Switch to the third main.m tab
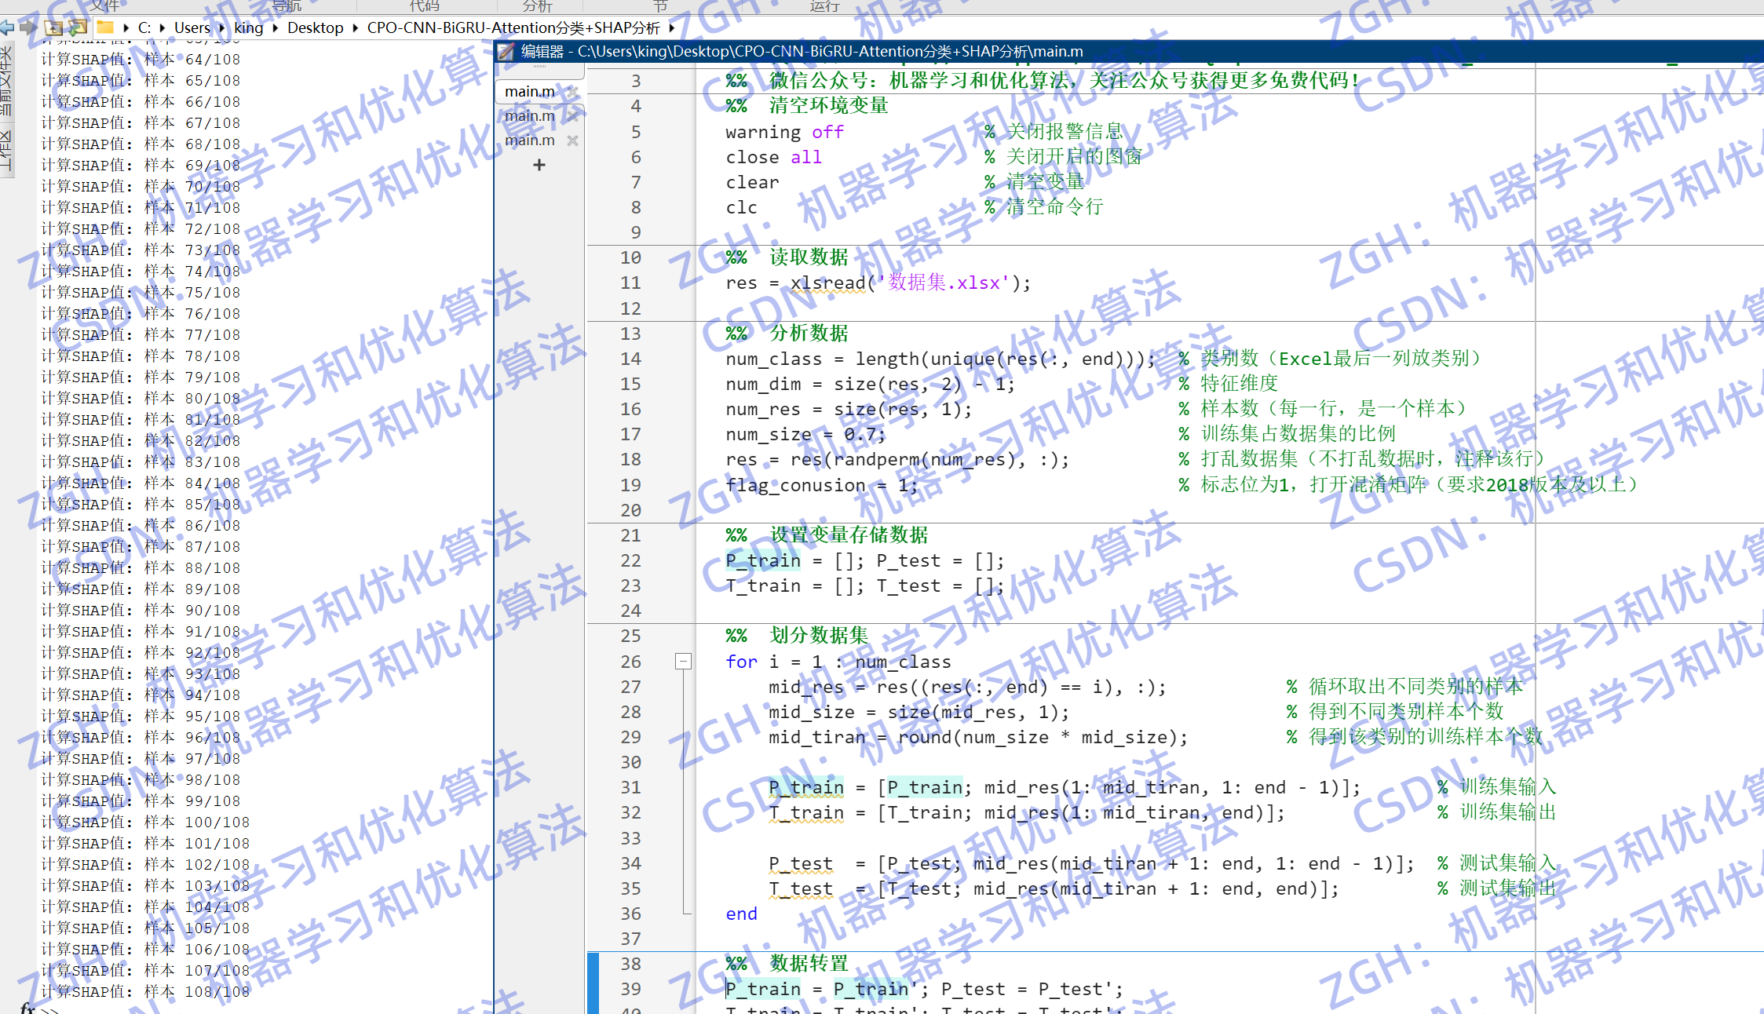 click(530, 140)
